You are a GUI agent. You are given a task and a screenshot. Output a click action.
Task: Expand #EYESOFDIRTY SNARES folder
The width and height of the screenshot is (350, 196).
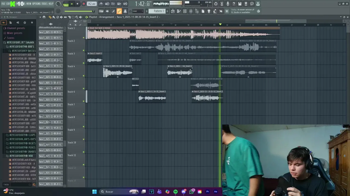22,152
